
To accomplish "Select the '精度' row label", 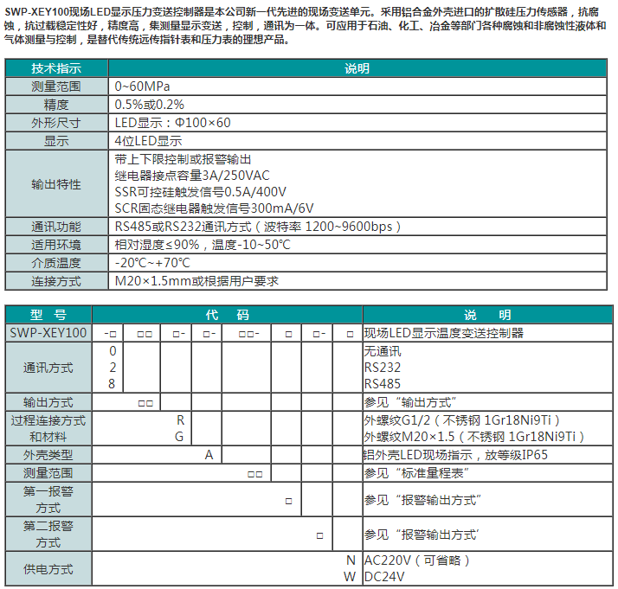I will tap(56, 105).
